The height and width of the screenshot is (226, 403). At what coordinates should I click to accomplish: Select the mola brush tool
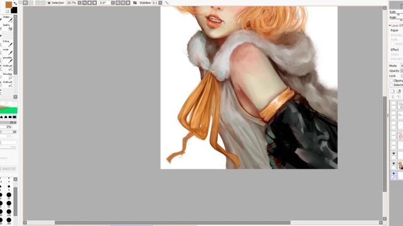8,51
